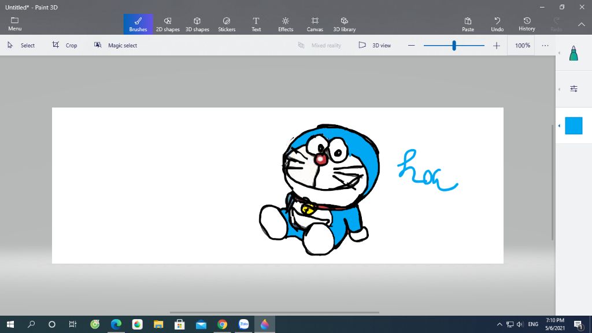Viewport: 592px width, 333px height.
Task: Open the 2D shapes tab
Action: 168,24
